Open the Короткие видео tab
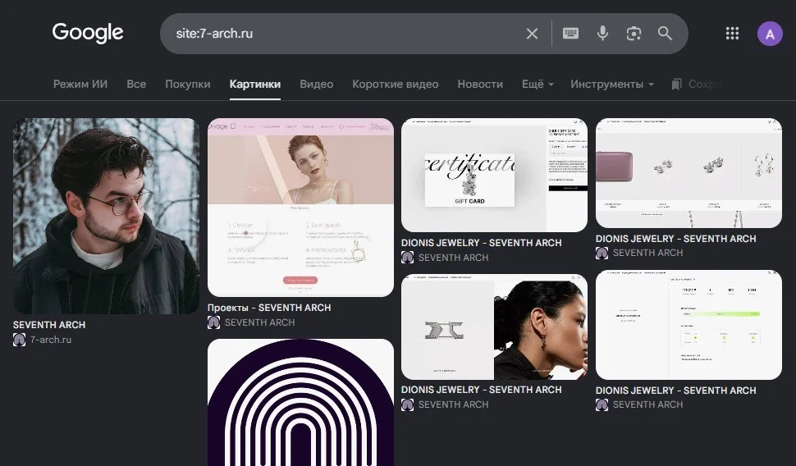796x466 pixels. [x=396, y=85]
